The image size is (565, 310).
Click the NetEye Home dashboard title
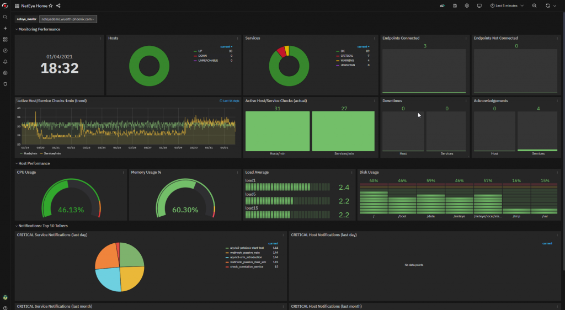(x=34, y=6)
